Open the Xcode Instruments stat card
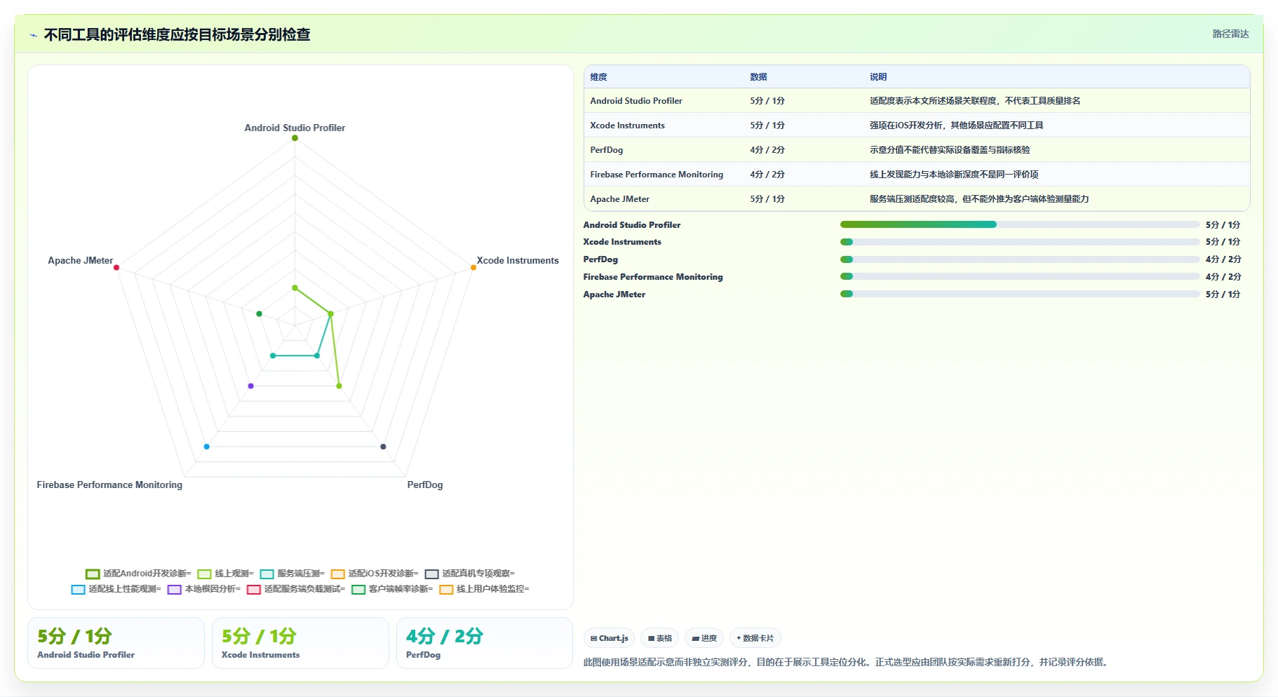Image resolution: width=1278 pixels, height=697 pixels. tap(300, 643)
